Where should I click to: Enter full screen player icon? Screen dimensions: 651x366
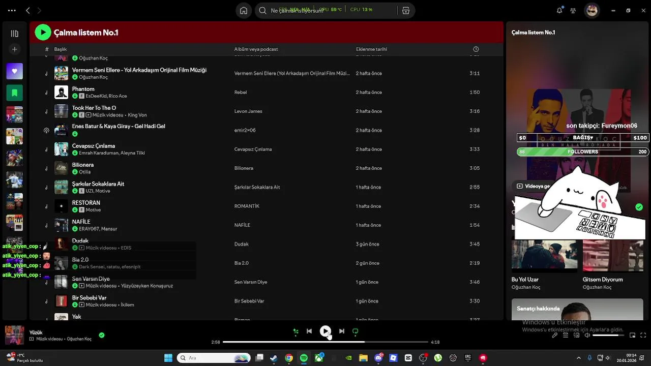643,335
